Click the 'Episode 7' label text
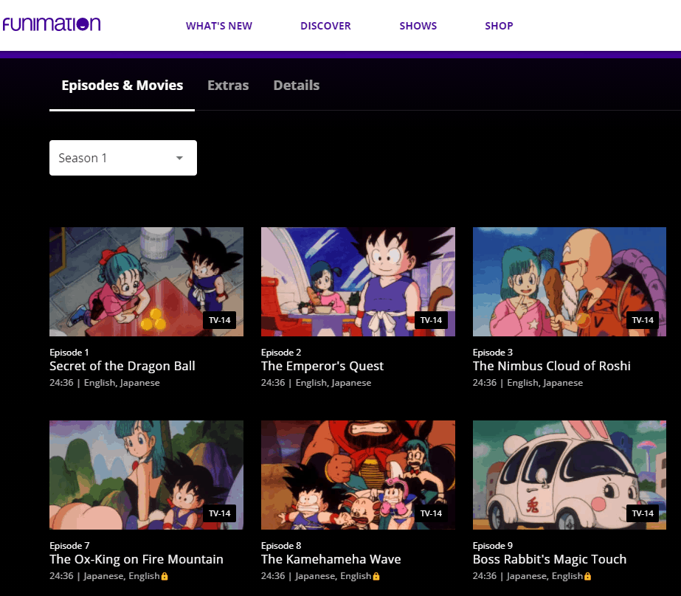Viewport: 681px width, 596px height. coord(69,546)
